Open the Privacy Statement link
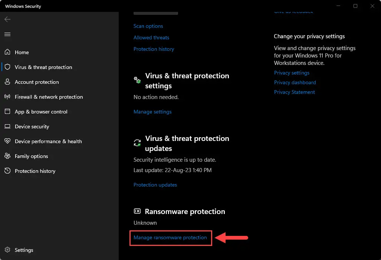This screenshot has height=260, width=381. pos(295,92)
